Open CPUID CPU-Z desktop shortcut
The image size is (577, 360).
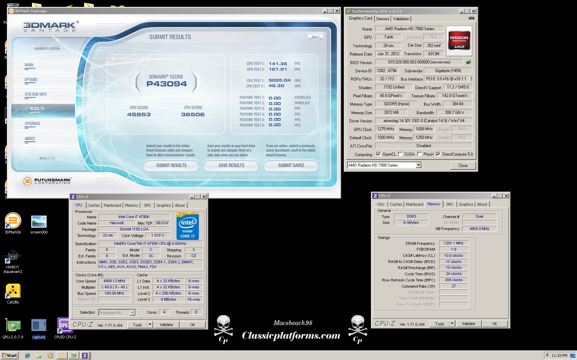pyautogui.click(x=65, y=328)
